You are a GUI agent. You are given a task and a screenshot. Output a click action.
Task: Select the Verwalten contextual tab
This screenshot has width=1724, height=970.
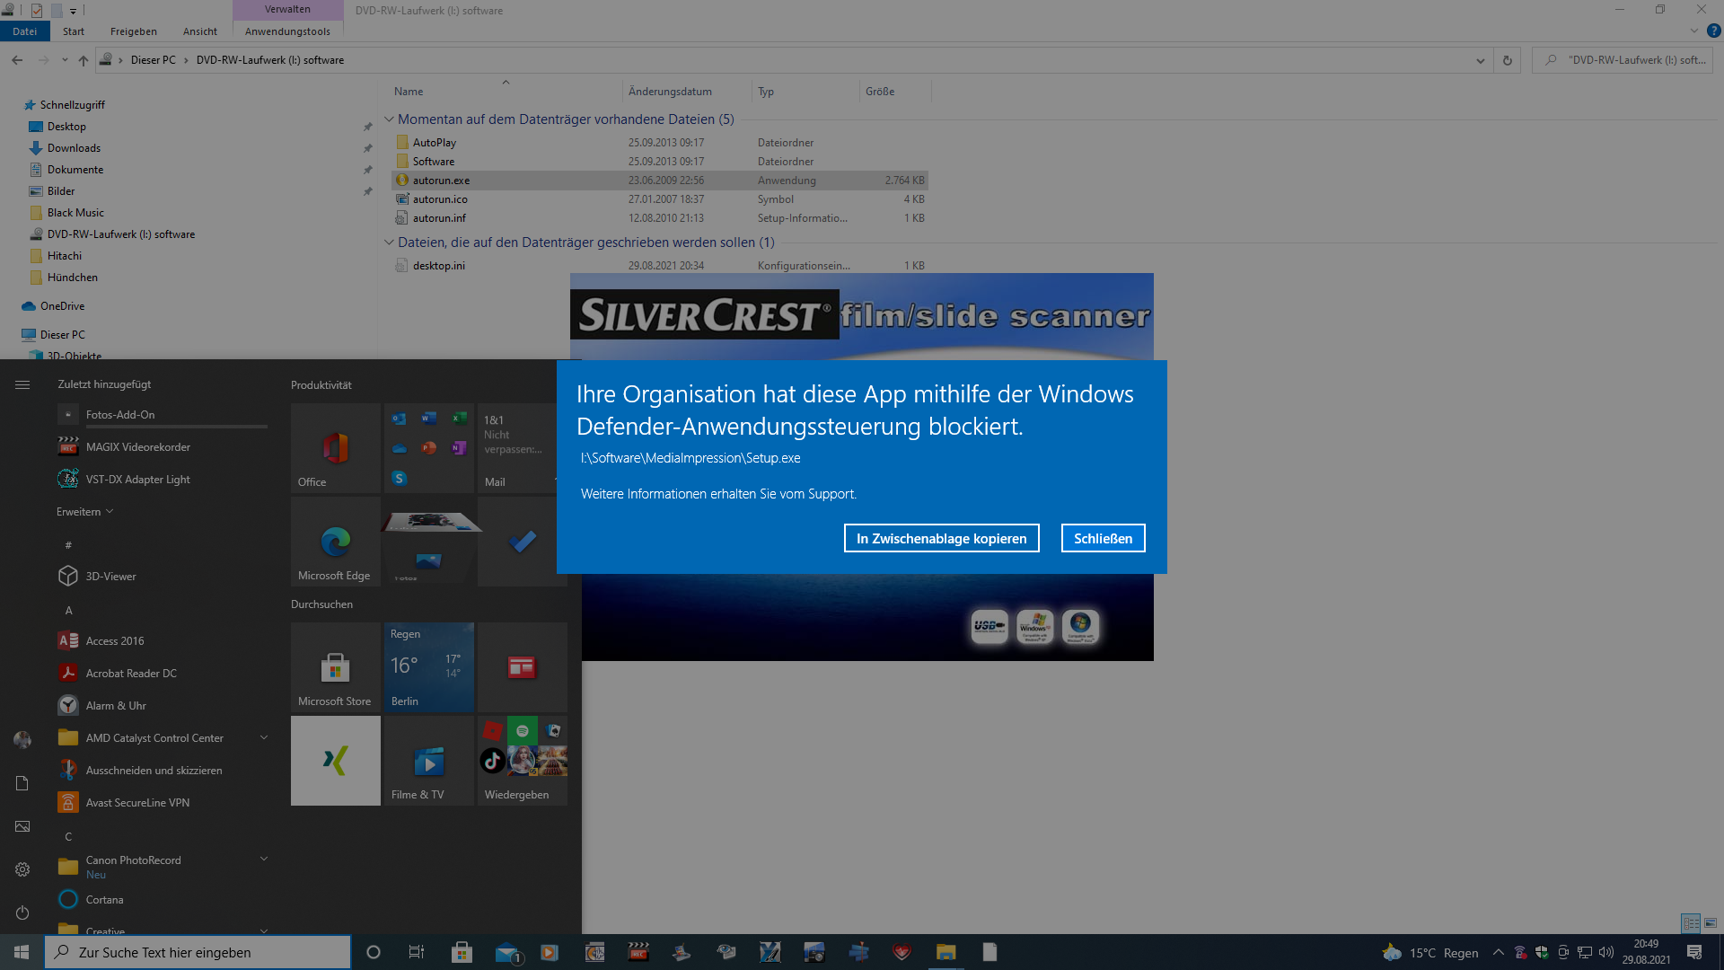[287, 9]
